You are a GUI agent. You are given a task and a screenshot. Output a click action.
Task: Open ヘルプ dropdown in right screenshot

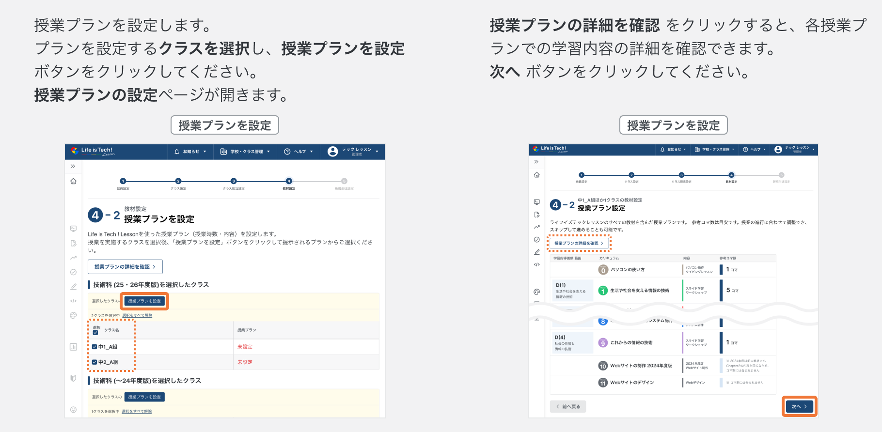[x=754, y=150]
